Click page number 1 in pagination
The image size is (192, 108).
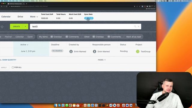(105, 60)
